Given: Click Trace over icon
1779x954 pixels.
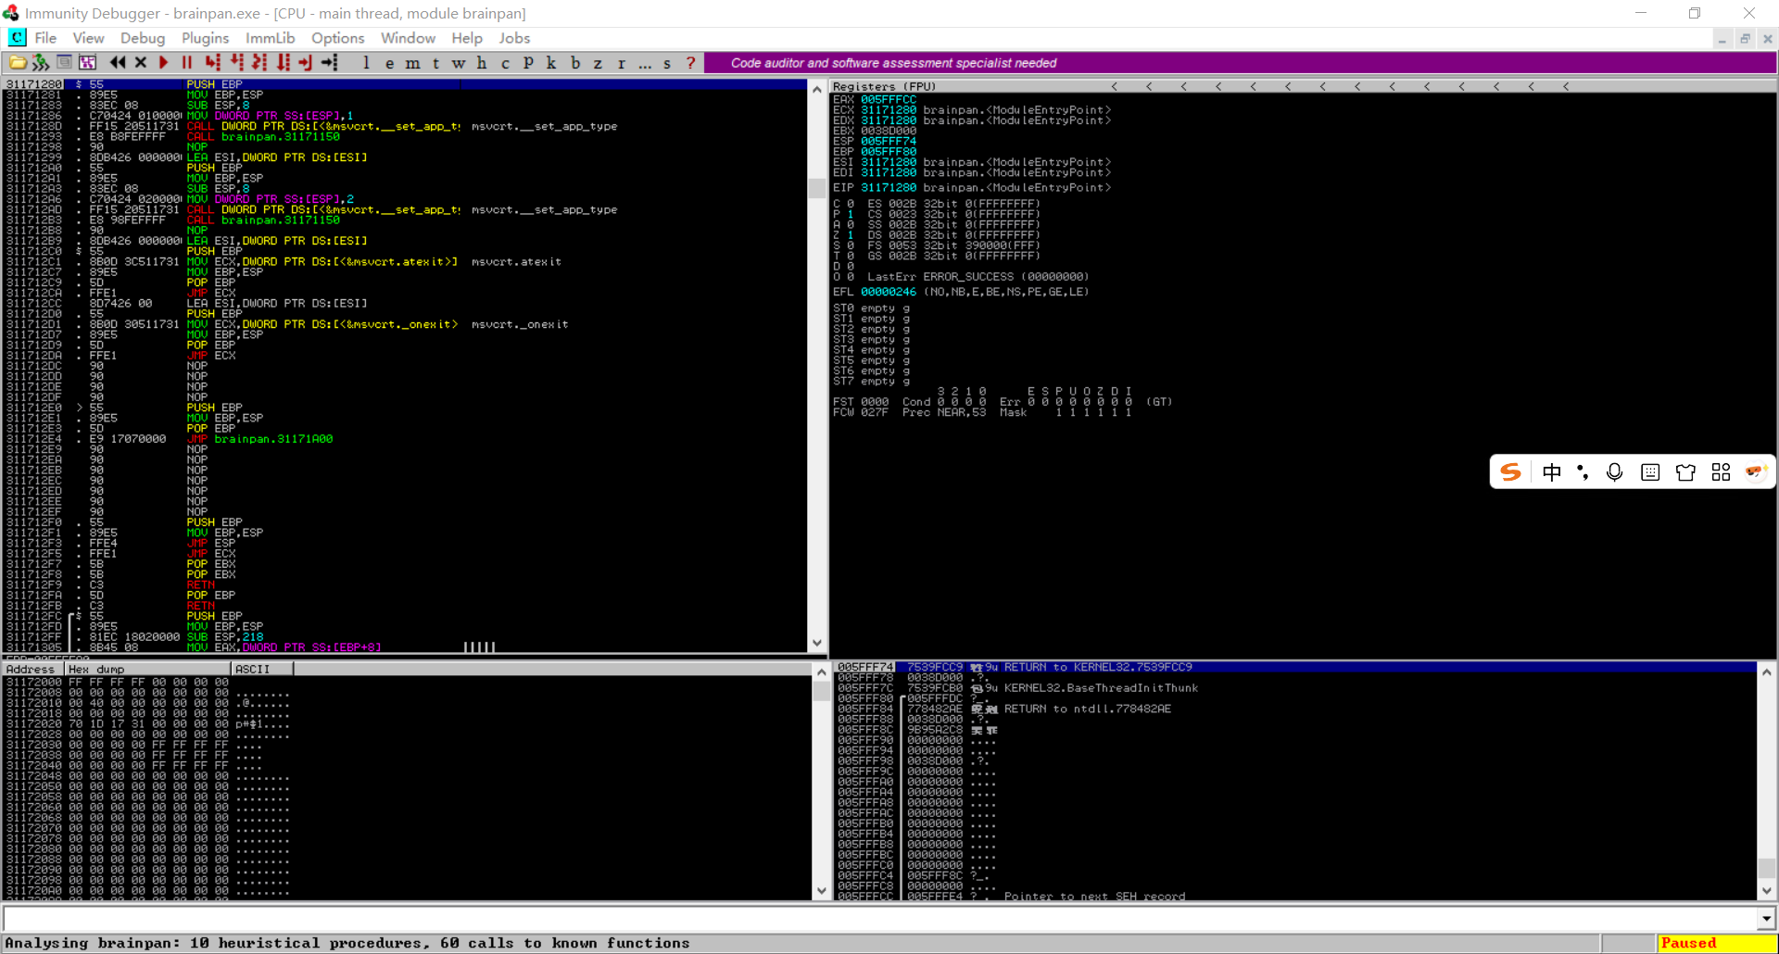Looking at the screenshot, I should coord(284,62).
